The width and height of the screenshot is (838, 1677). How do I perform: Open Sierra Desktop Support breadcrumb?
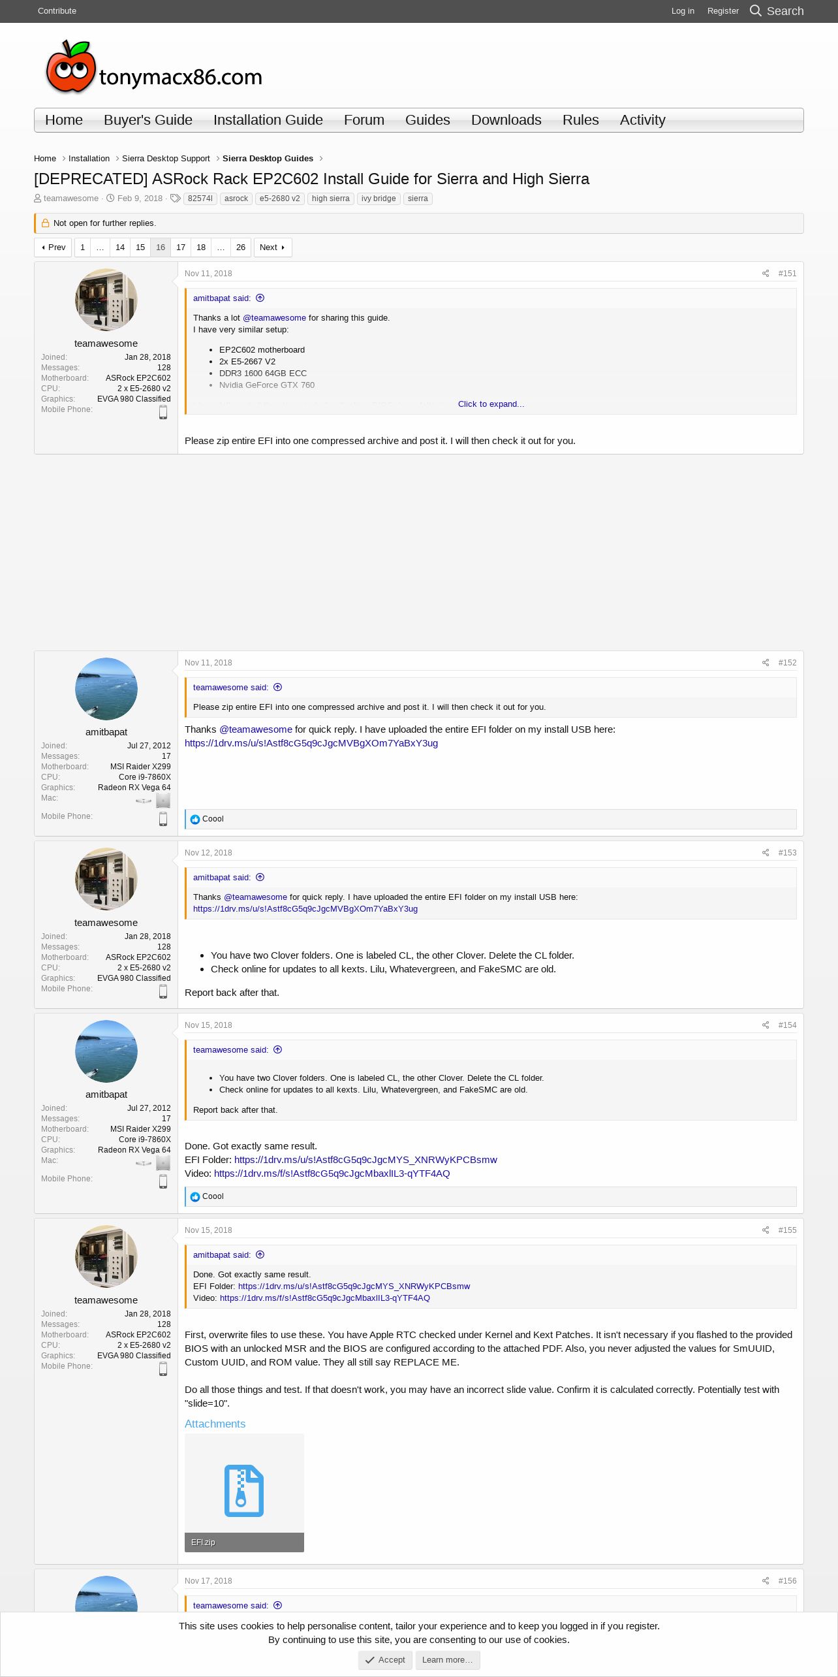166,159
